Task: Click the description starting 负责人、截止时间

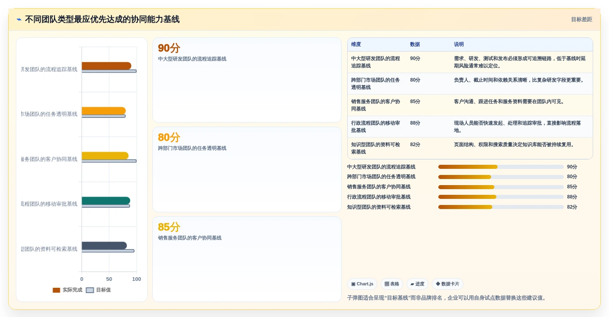Action: (x=520, y=80)
